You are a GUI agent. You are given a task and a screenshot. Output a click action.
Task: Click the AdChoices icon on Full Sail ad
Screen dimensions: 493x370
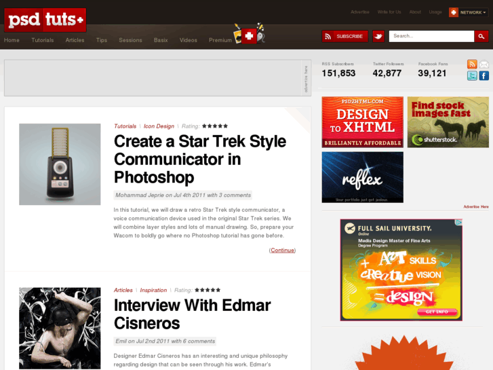pos(459,222)
